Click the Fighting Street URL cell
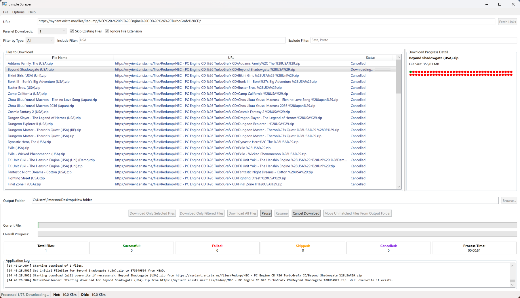 [200, 178]
